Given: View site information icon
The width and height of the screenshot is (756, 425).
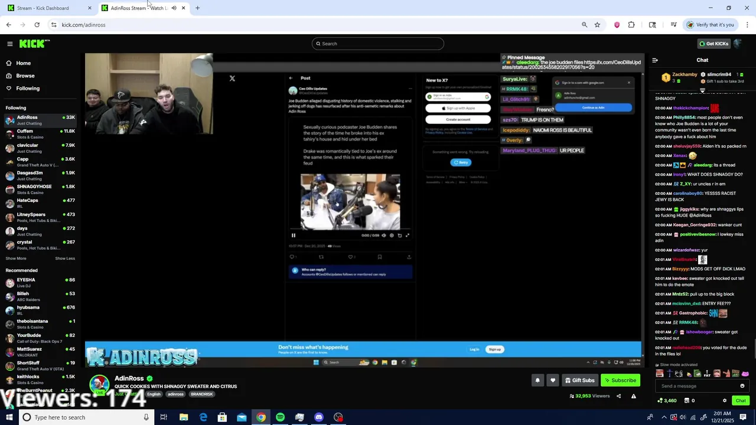Looking at the screenshot, I should (53, 25).
